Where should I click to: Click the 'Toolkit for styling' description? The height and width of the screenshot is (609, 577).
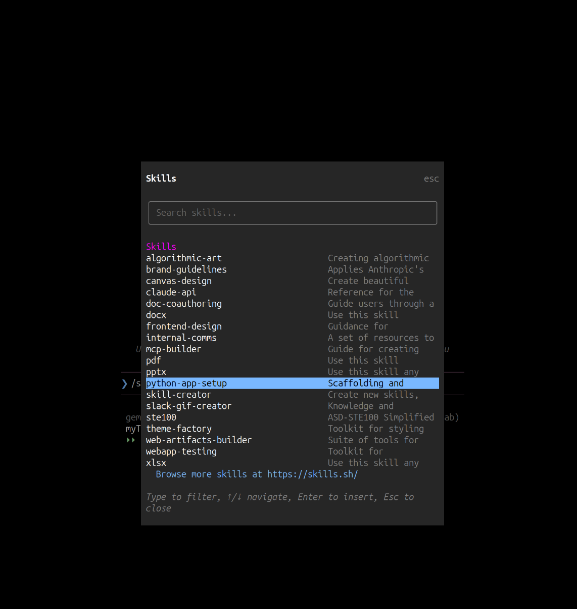click(x=376, y=429)
